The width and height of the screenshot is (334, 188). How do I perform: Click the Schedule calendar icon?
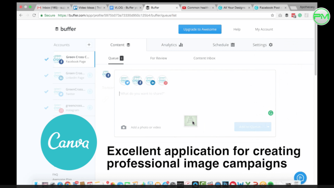pyautogui.click(x=233, y=45)
